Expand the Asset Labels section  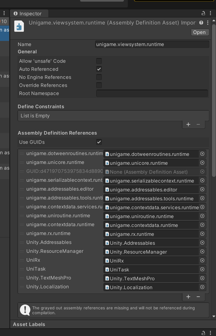click(29, 324)
